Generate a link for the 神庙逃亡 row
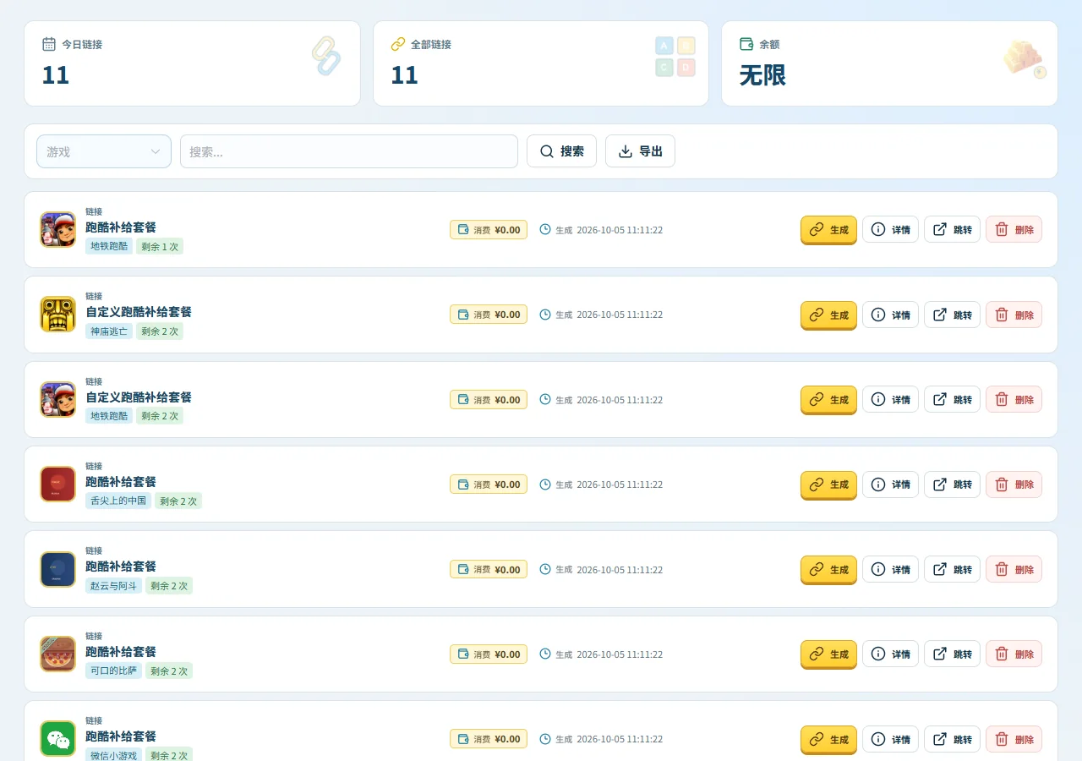Viewport: 1082px width, 761px height. (828, 315)
